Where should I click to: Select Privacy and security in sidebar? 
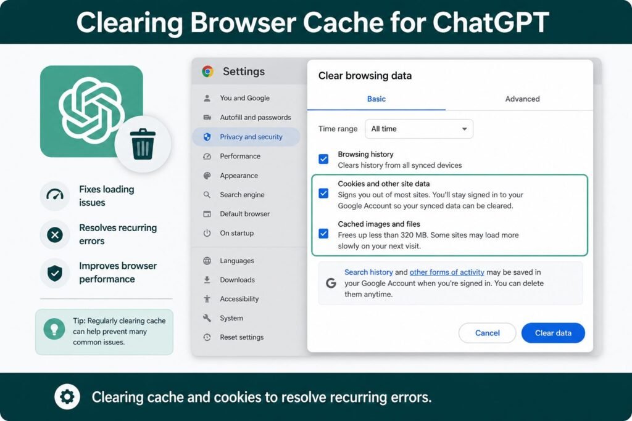(x=246, y=137)
